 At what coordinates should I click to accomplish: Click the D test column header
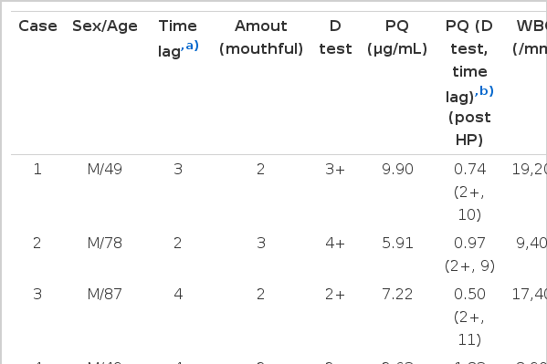click(335, 37)
